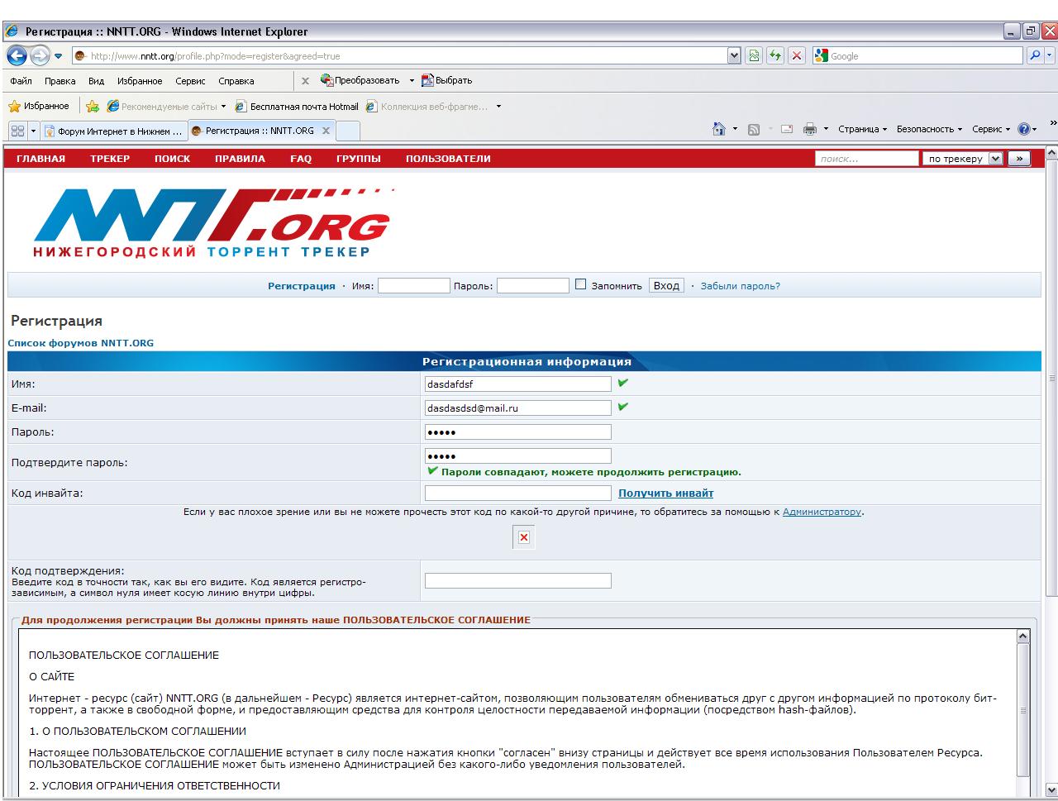Open ПОИСК in site navigation
Viewport: 1058px width, 801px height.
coord(172,159)
